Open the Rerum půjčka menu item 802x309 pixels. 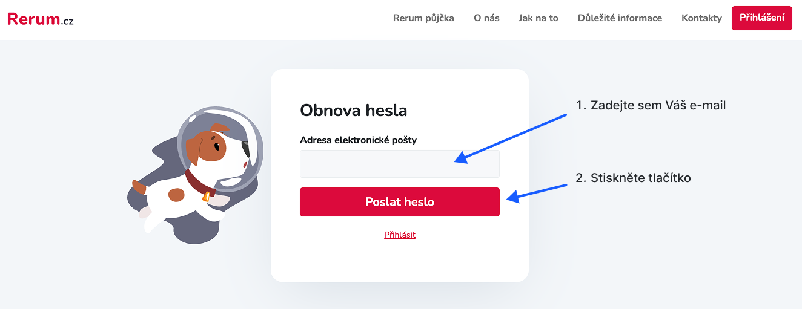point(423,18)
